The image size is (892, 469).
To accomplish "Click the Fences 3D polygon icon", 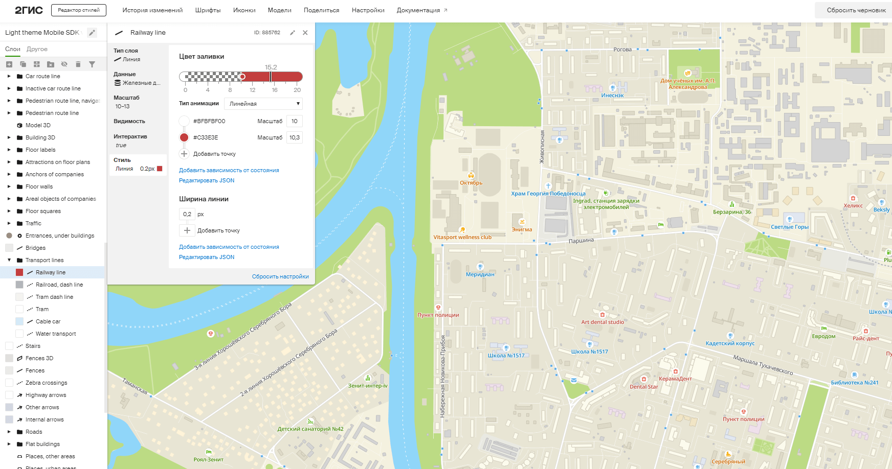I will click(x=19, y=358).
